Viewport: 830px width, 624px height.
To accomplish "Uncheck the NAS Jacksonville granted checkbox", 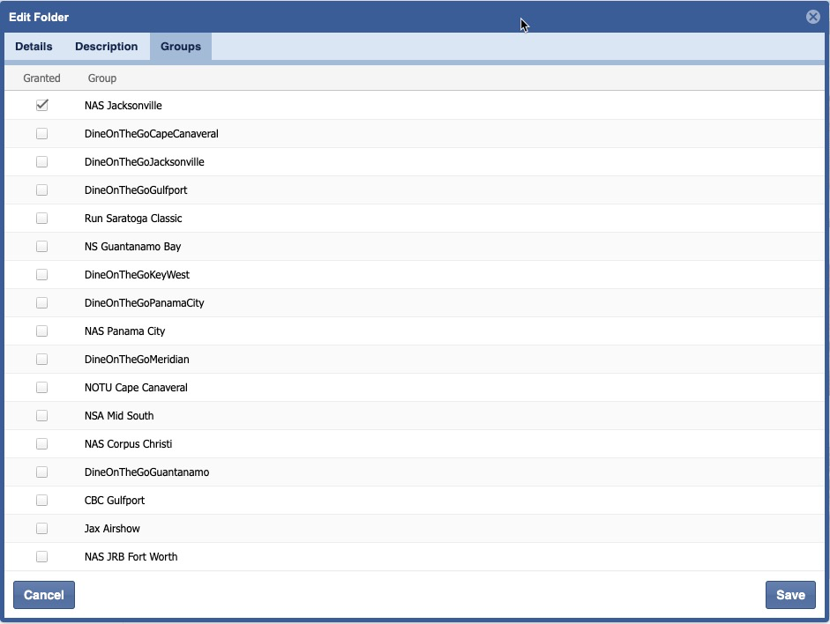I will [41, 106].
